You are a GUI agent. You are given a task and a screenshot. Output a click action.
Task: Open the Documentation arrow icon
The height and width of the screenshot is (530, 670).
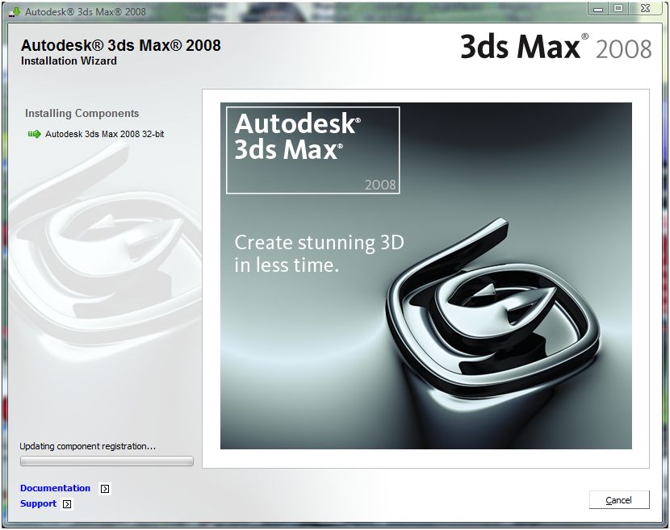pos(104,488)
